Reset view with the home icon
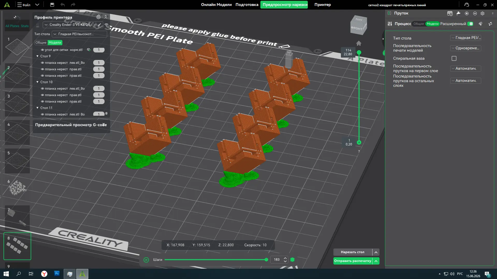This screenshot has height=279, width=497. (x=359, y=43)
